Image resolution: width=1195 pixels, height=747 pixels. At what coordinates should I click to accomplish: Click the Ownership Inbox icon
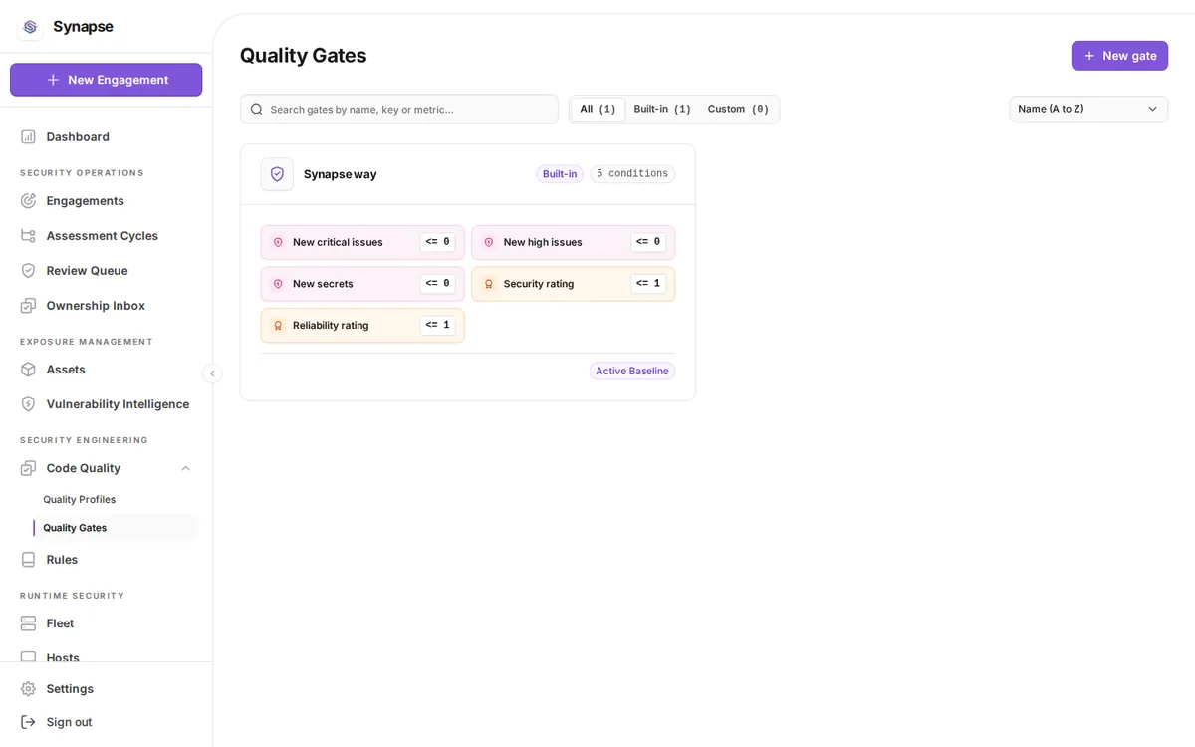click(x=28, y=306)
